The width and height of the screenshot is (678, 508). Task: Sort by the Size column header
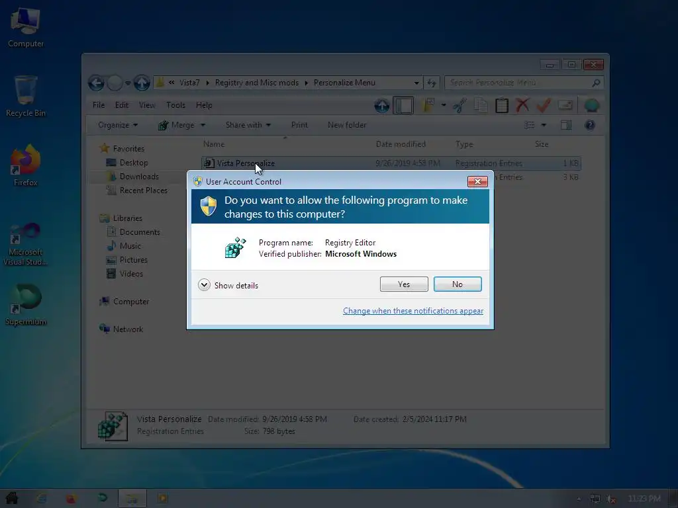pos(542,144)
